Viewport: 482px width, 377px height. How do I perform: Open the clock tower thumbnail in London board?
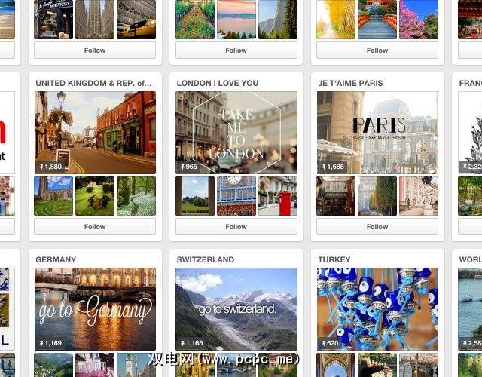click(x=236, y=196)
